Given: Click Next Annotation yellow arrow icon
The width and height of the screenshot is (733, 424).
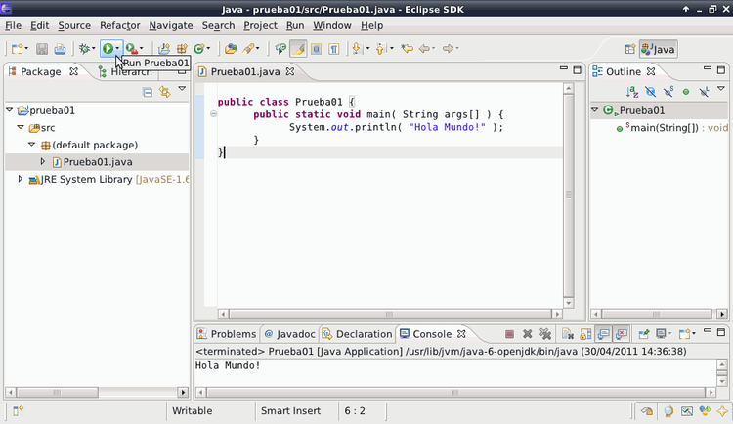Looking at the screenshot, I should click(357, 48).
